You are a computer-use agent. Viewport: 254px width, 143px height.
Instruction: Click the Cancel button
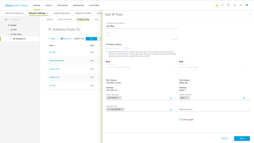tap(225, 138)
